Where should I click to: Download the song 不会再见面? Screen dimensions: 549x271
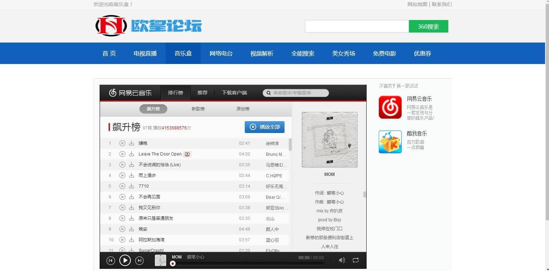pos(132,197)
